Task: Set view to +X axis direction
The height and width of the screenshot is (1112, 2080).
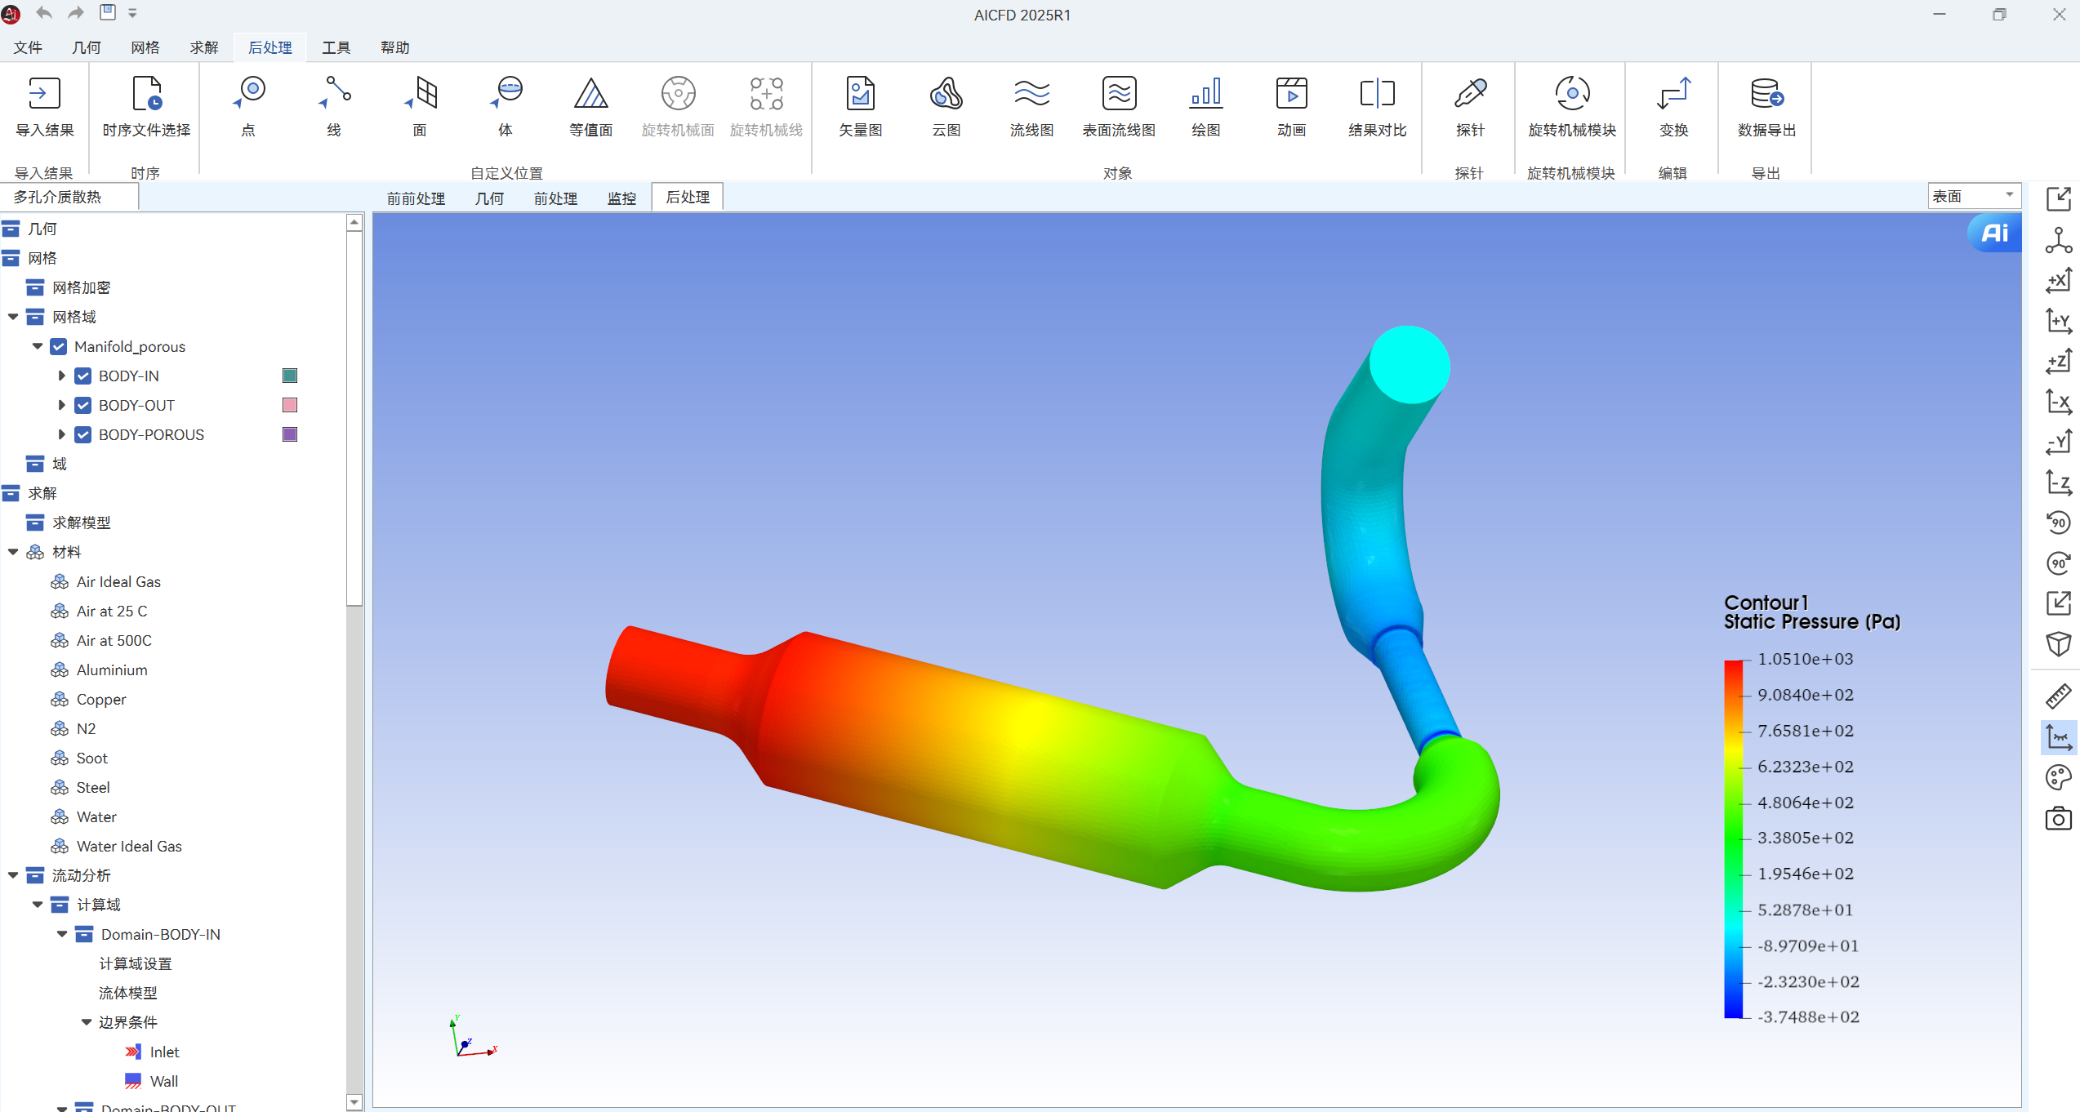Action: point(2059,280)
